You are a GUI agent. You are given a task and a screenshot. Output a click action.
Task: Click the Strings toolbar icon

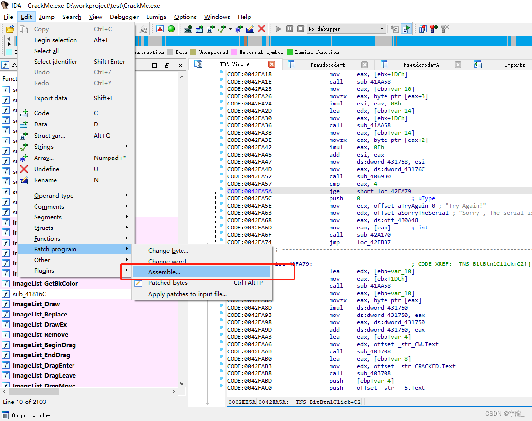coord(222,29)
